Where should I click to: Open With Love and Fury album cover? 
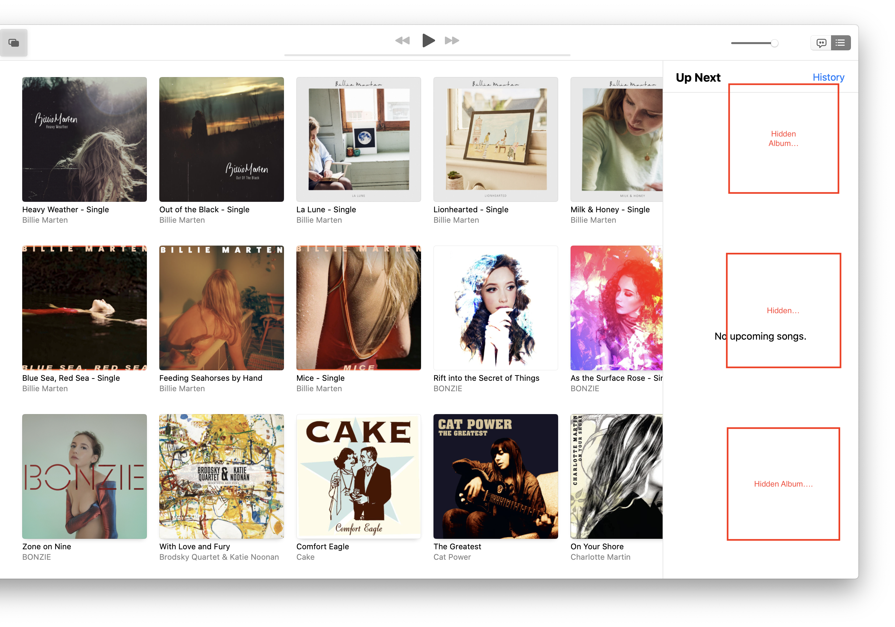pyautogui.click(x=221, y=476)
